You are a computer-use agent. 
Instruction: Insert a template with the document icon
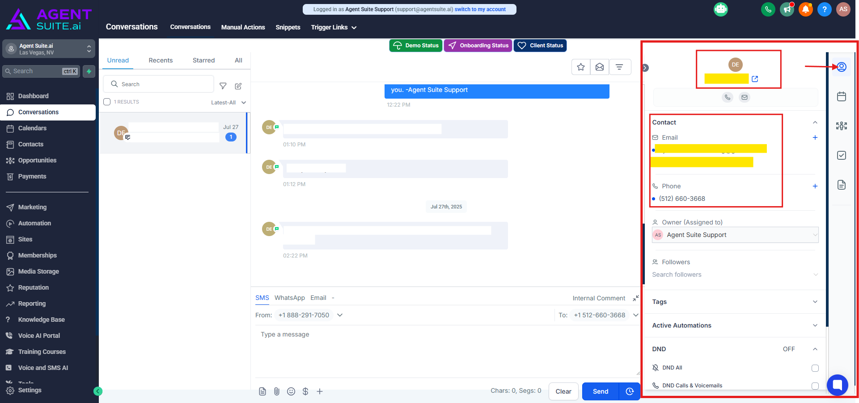(262, 391)
